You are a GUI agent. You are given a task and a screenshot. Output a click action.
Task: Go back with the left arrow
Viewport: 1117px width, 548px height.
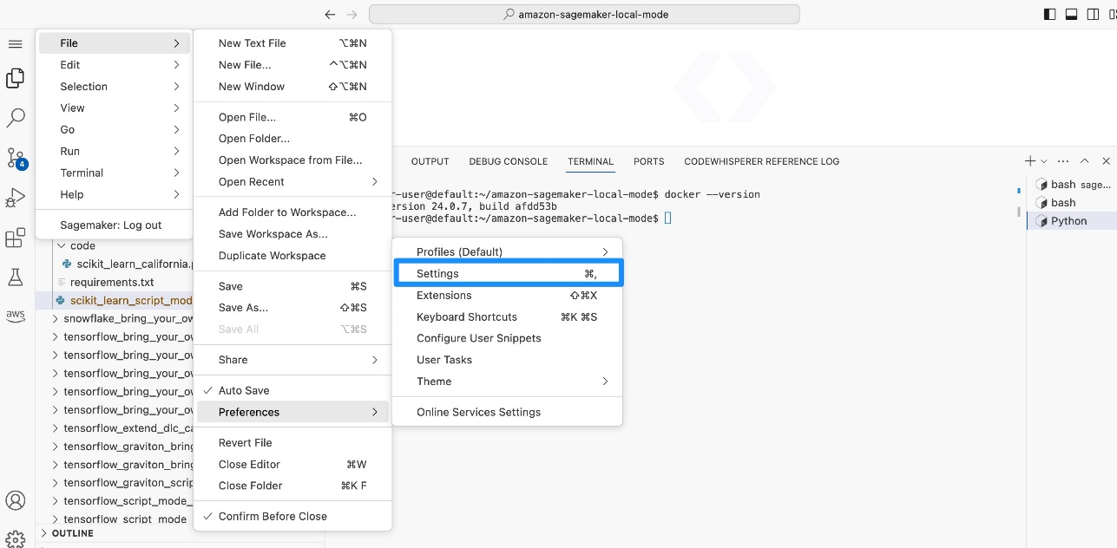click(x=330, y=14)
